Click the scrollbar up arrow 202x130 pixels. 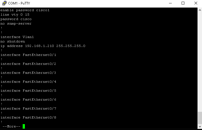[200, 10]
